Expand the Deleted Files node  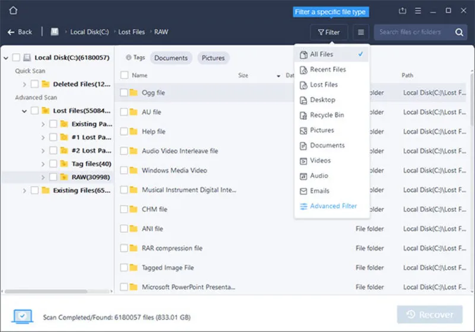point(24,84)
